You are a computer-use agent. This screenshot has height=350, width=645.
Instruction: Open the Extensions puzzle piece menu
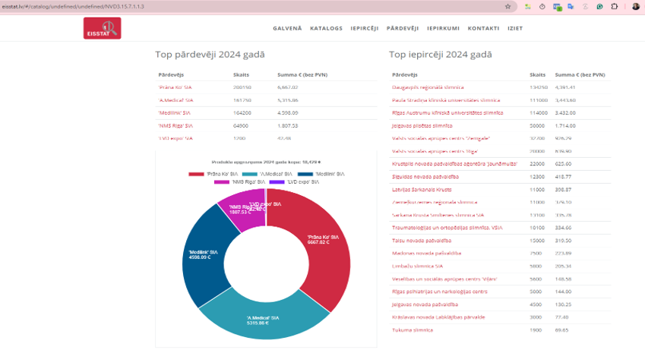[x=614, y=7]
